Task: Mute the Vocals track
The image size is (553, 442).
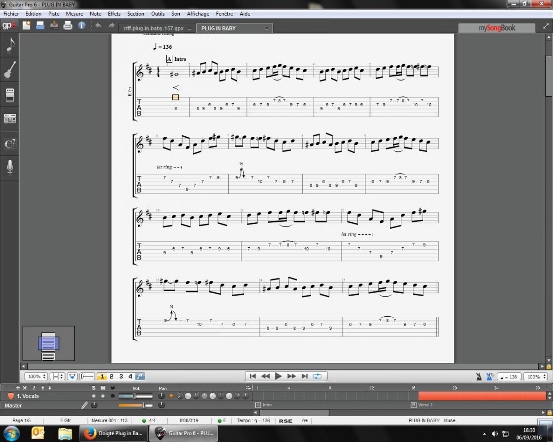Action: pos(103,396)
